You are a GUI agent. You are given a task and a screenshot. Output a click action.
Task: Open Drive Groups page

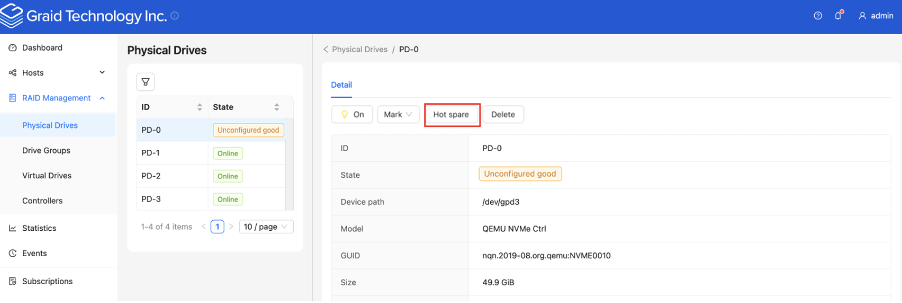(46, 151)
